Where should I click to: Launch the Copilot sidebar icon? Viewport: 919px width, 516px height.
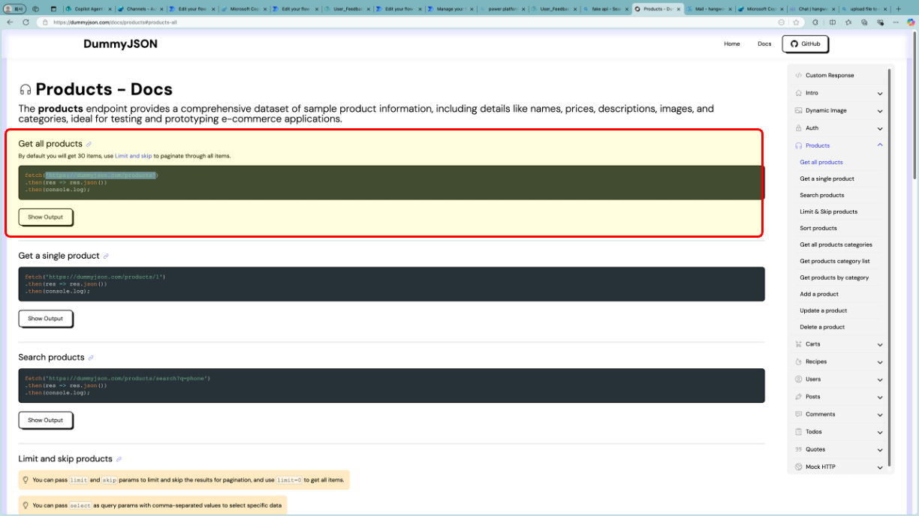(x=909, y=22)
